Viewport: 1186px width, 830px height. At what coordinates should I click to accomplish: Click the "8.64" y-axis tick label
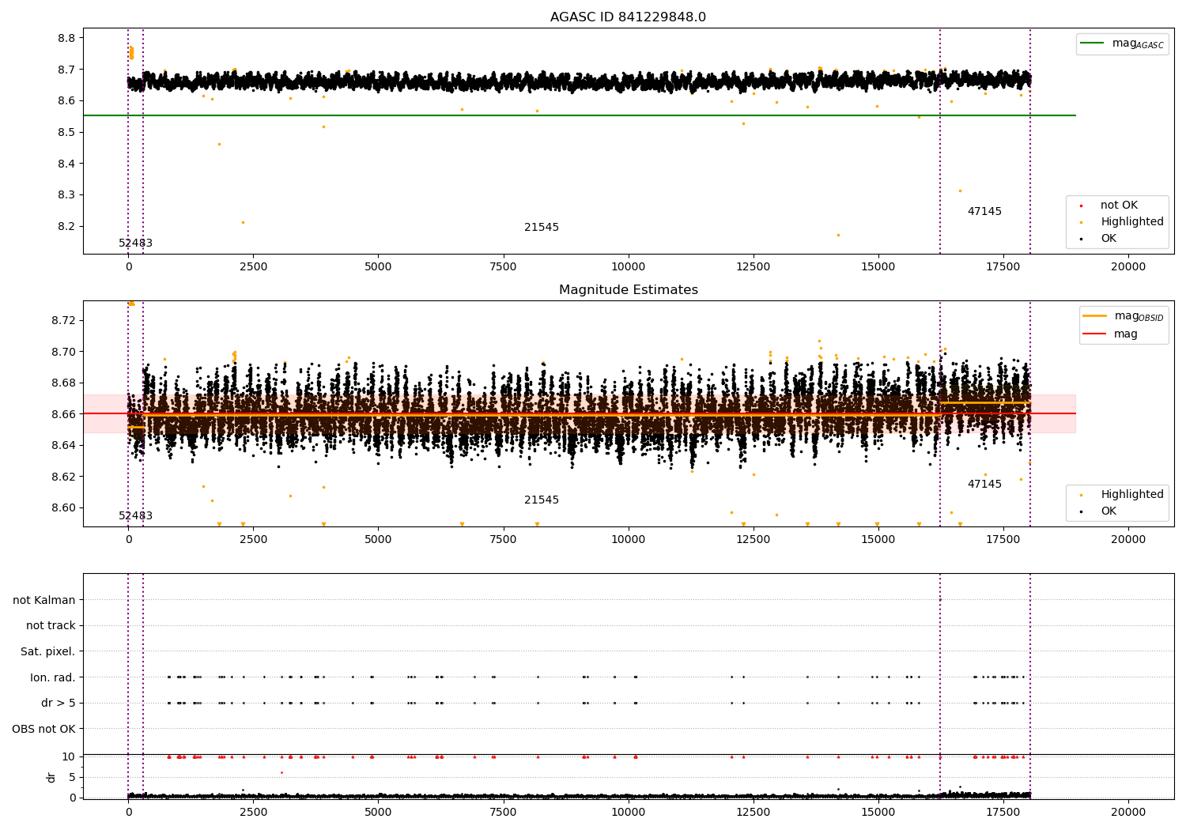click(x=63, y=445)
